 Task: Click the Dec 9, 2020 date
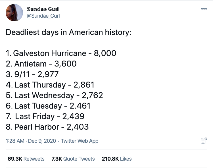pyautogui.click(x=43, y=141)
